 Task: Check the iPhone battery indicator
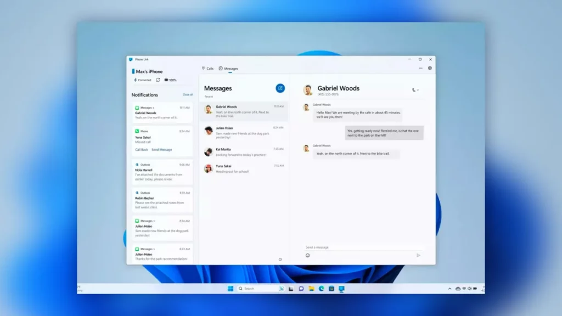170,79
